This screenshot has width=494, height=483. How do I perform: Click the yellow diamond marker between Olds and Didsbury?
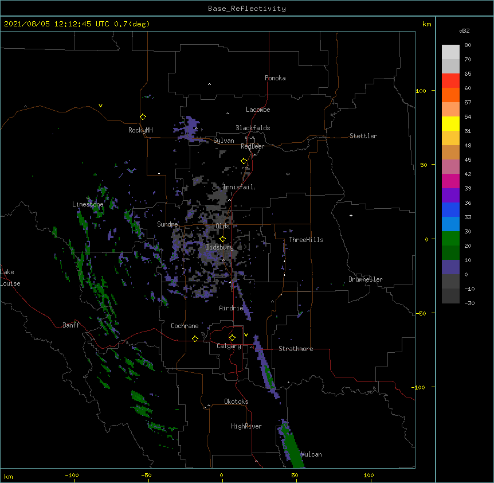222,239
